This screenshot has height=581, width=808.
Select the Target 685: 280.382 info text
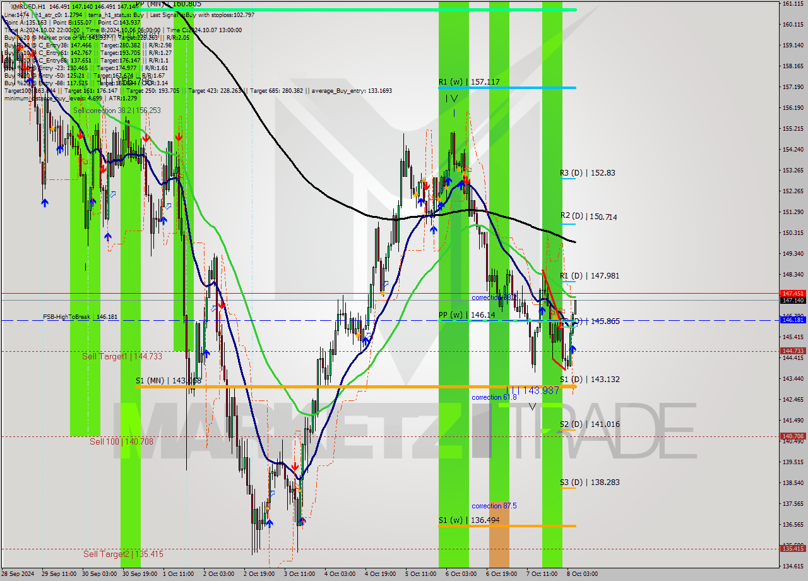(x=276, y=91)
